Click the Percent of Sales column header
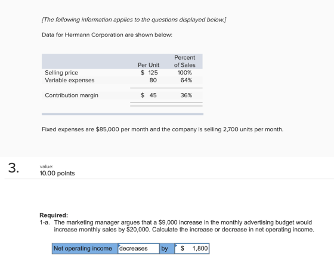Viewport: 334px width, 269px height. pos(184,61)
